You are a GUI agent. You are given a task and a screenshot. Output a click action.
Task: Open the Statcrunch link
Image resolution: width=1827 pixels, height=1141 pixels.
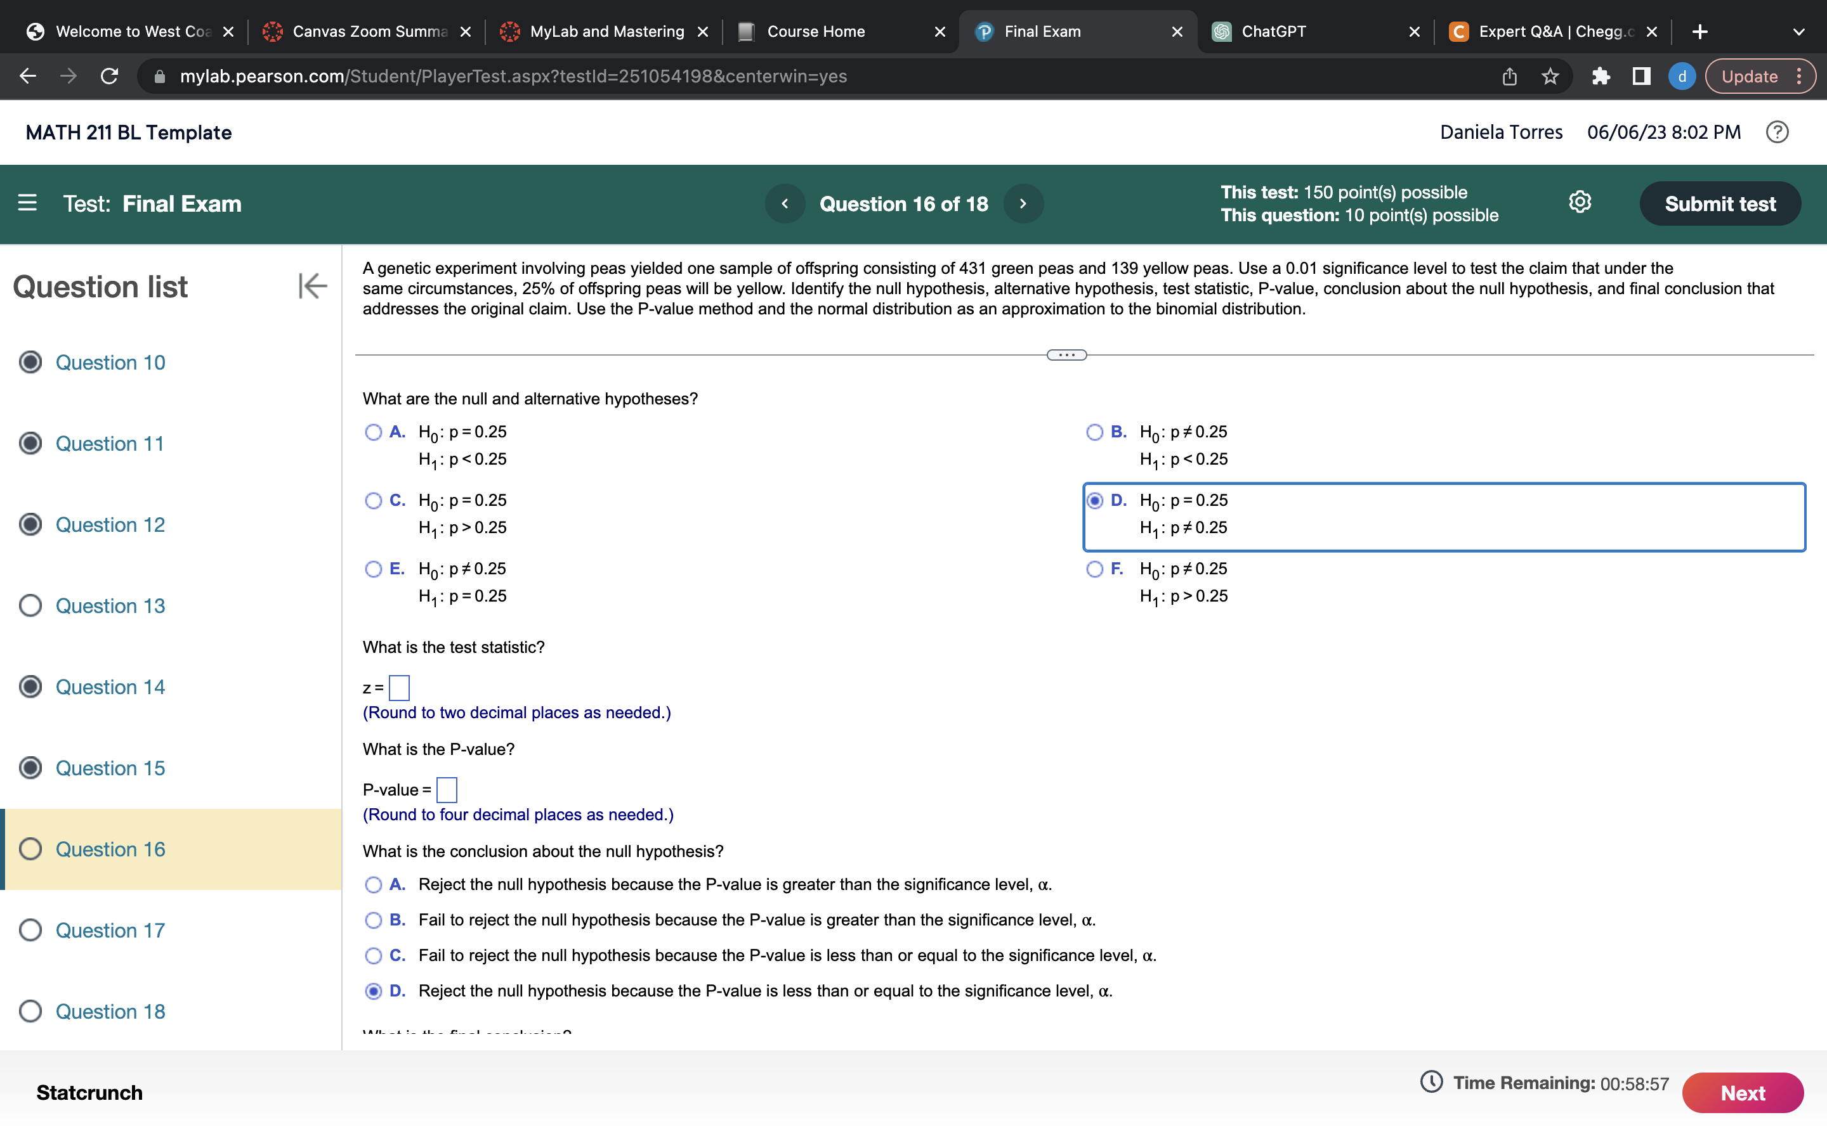point(89,1091)
